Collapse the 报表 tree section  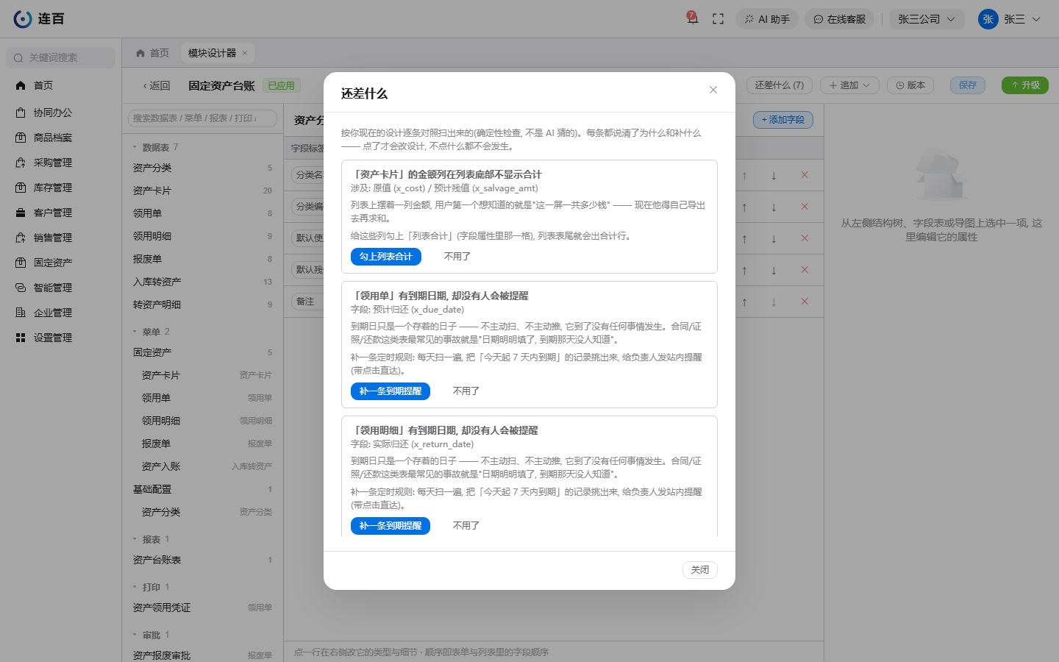(135, 539)
